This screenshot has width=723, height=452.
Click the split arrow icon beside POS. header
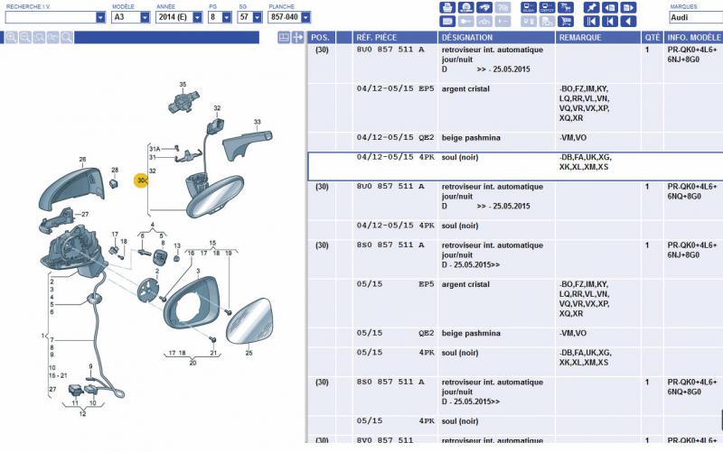298,37
